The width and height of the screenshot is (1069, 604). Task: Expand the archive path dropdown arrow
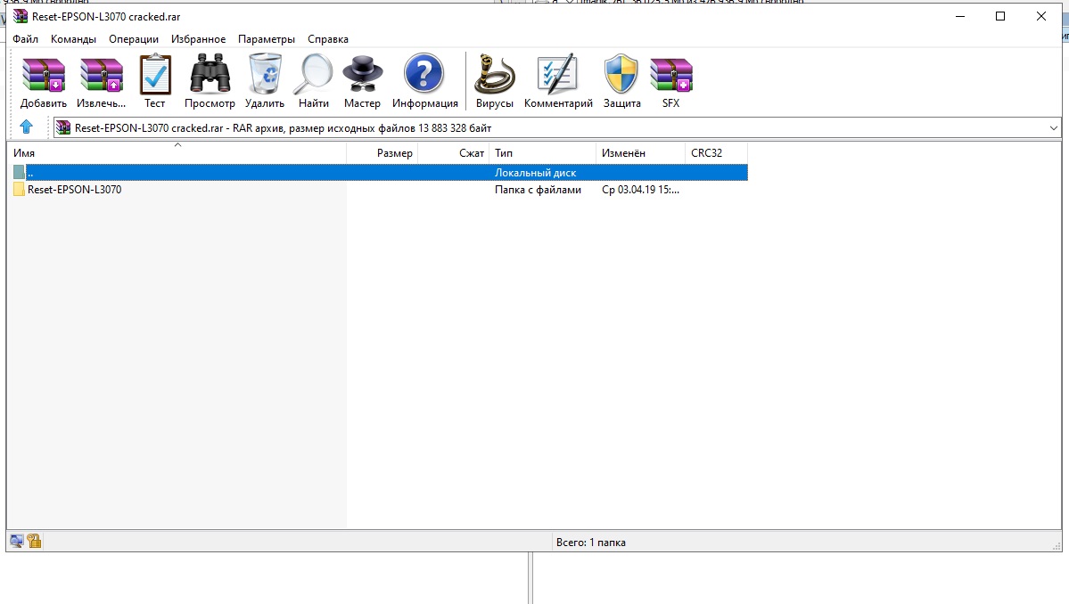(x=1054, y=128)
